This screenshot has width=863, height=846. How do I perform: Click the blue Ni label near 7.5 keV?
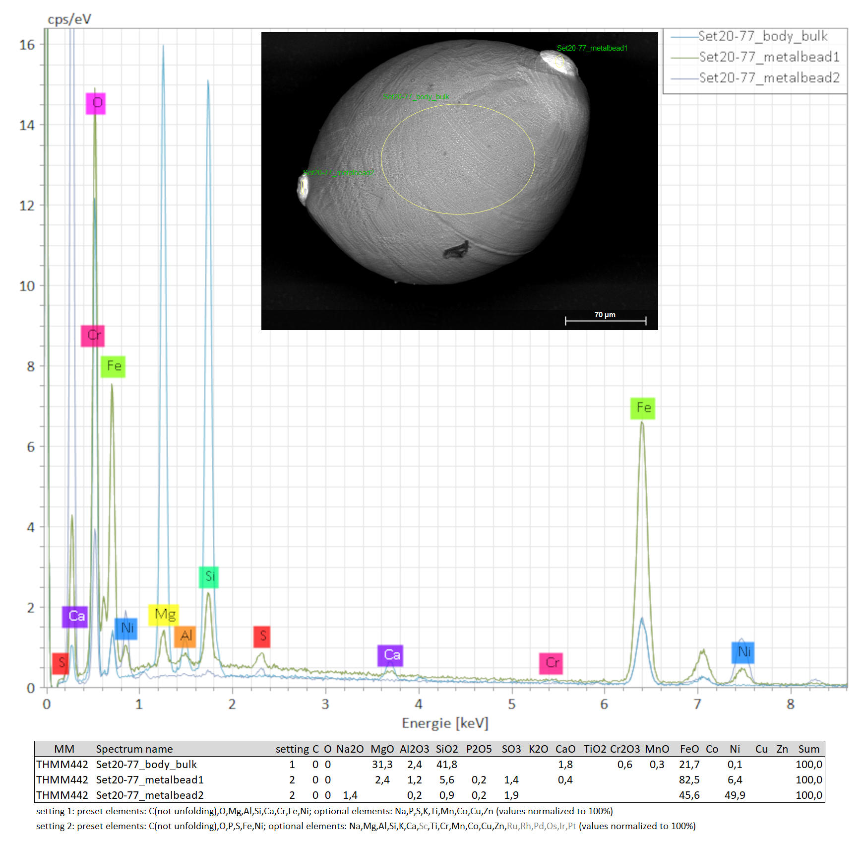click(x=743, y=652)
